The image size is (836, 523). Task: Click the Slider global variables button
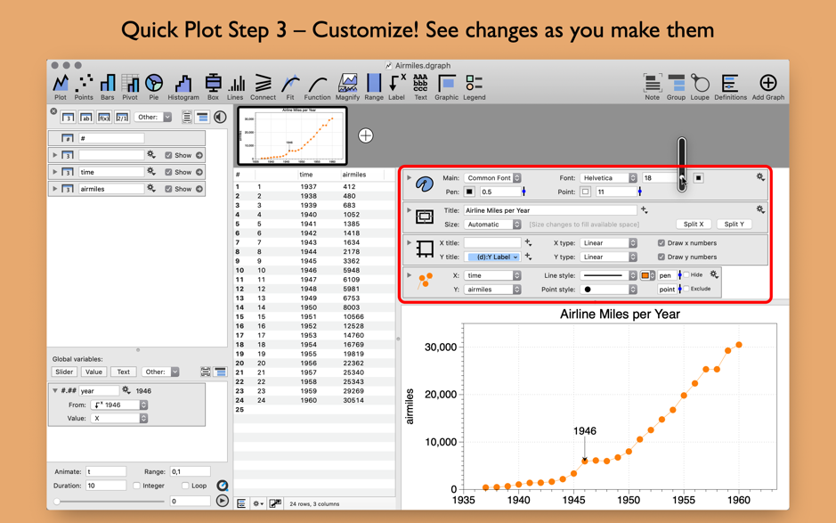[x=63, y=372]
